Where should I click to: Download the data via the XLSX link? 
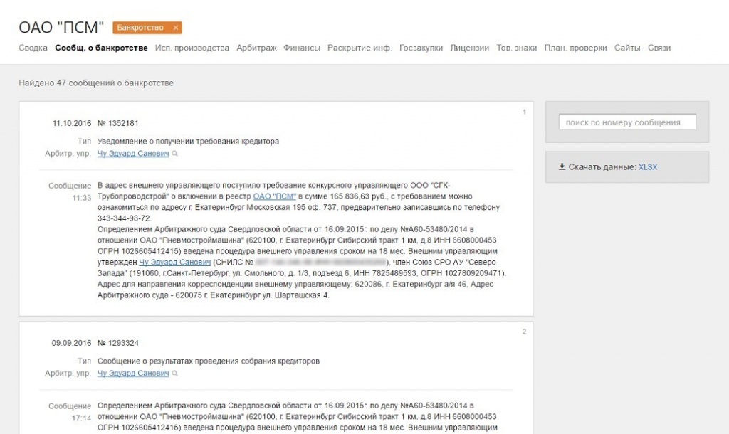(x=648, y=166)
